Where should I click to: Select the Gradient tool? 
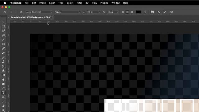click(3, 75)
